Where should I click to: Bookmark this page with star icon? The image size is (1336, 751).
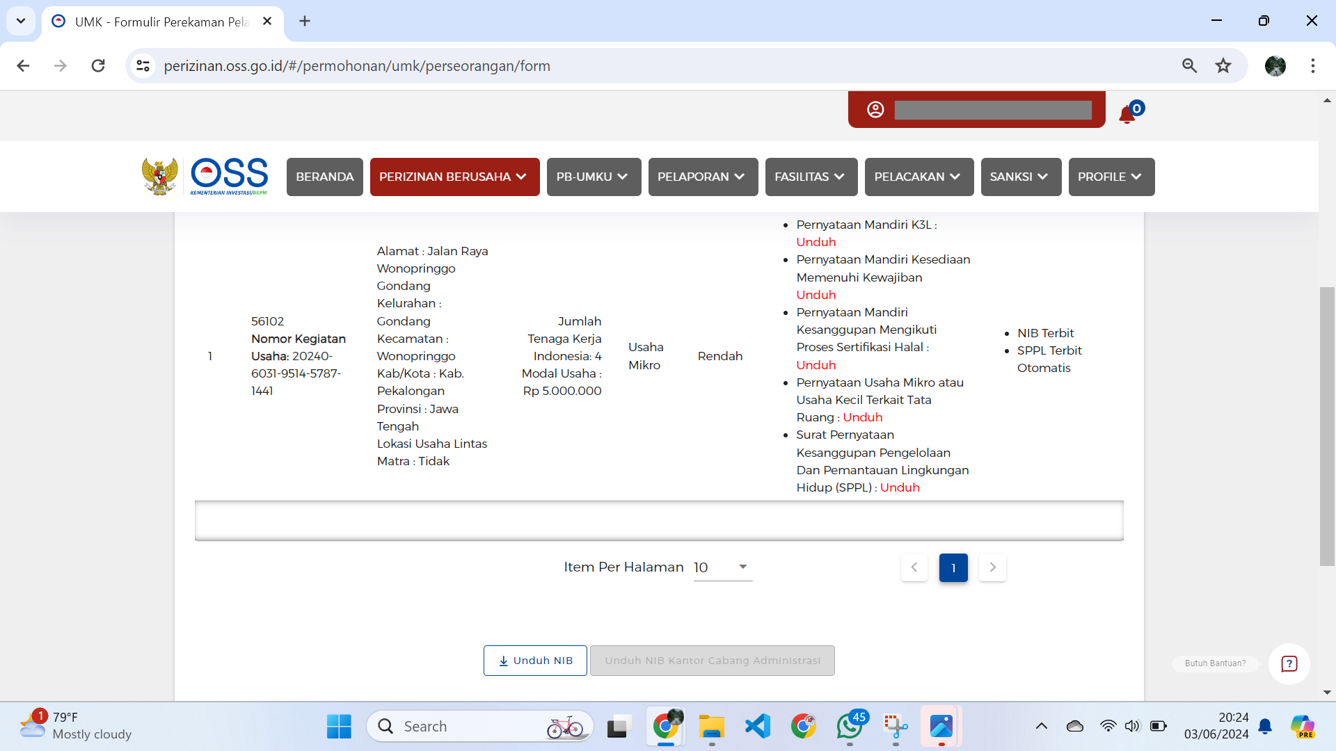1223,66
